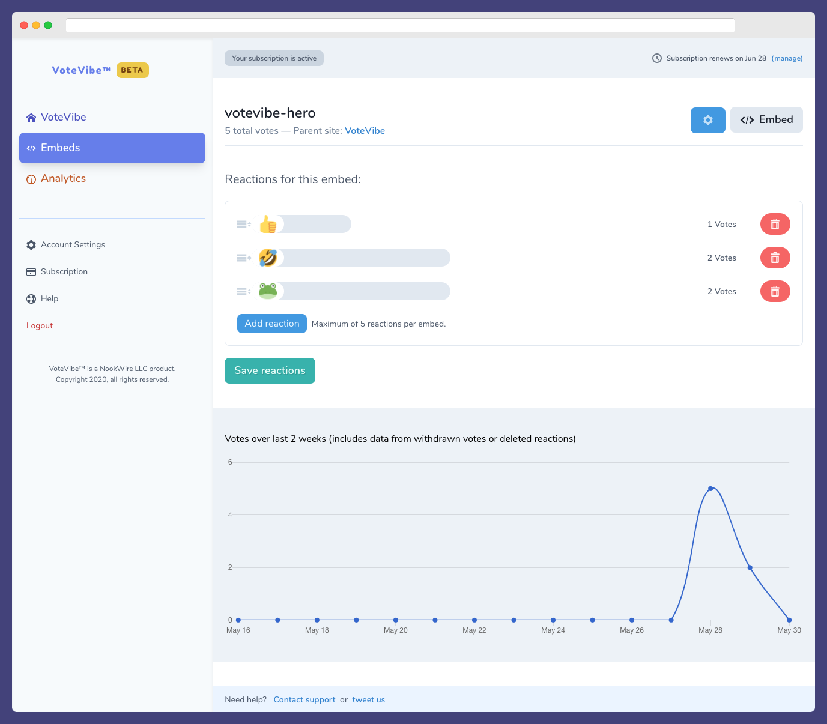Screen dimensions: 827x724
Task: Click the browser address bar
Action: click(400, 25)
